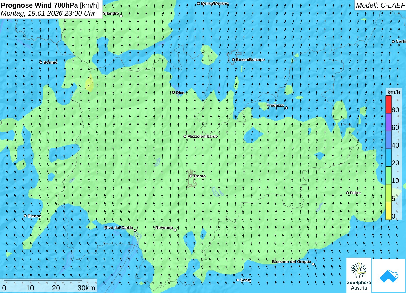Click the GeoSphere Austria logo
The width and height of the screenshot is (406, 293).
coord(359,275)
